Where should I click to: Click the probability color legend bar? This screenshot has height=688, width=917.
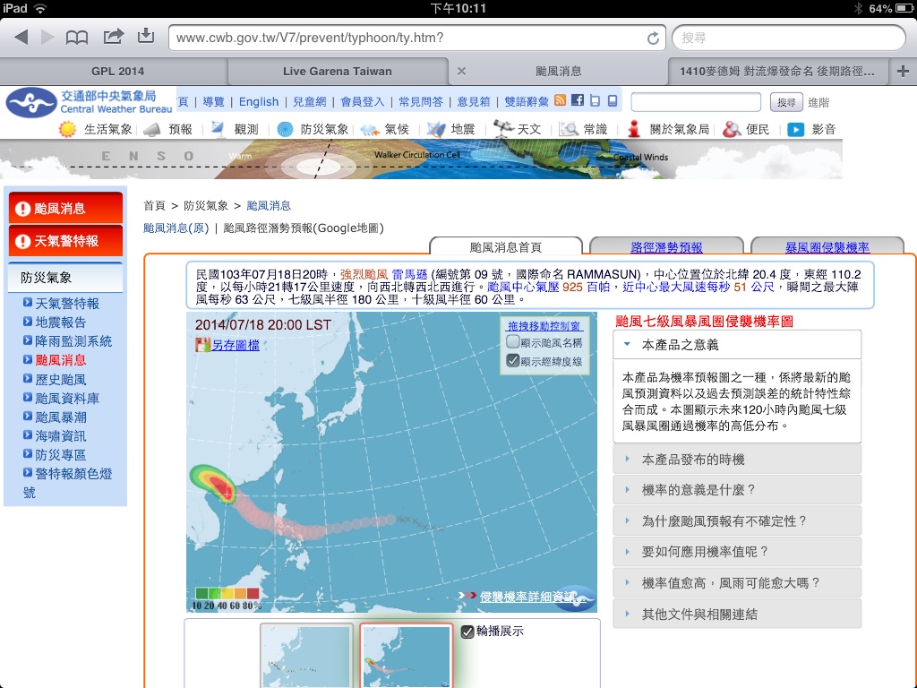pyautogui.click(x=227, y=593)
